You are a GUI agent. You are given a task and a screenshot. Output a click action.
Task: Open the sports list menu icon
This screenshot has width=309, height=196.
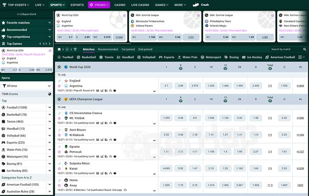point(301,57)
